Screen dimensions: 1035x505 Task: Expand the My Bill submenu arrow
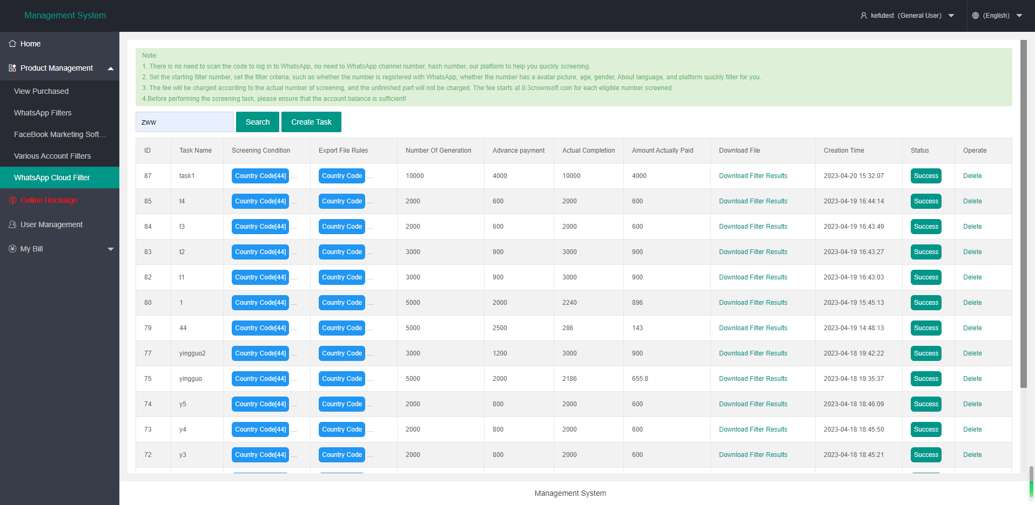pos(111,249)
